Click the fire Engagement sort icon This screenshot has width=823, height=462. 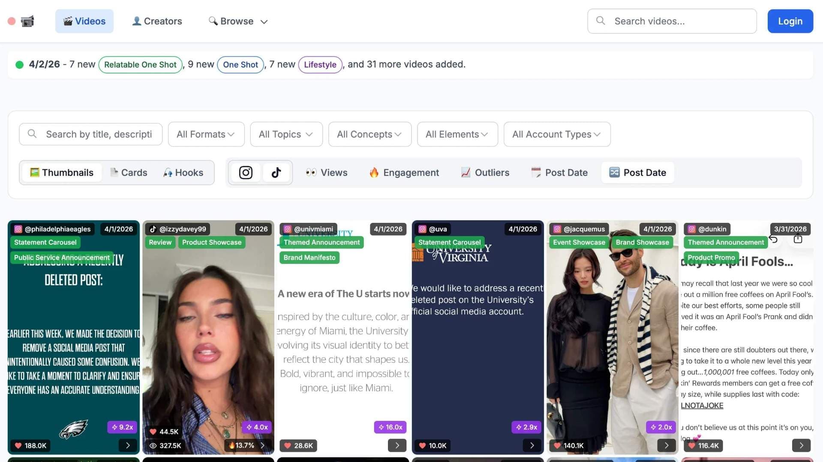tap(374, 172)
